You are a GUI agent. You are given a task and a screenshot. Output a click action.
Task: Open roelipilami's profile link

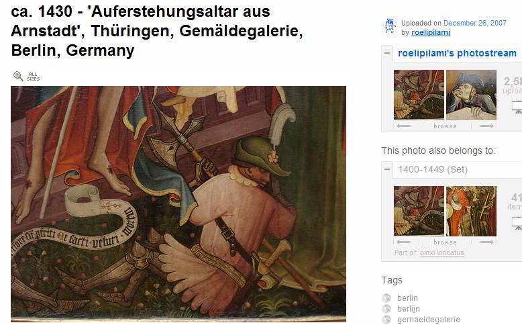[x=431, y=32]
